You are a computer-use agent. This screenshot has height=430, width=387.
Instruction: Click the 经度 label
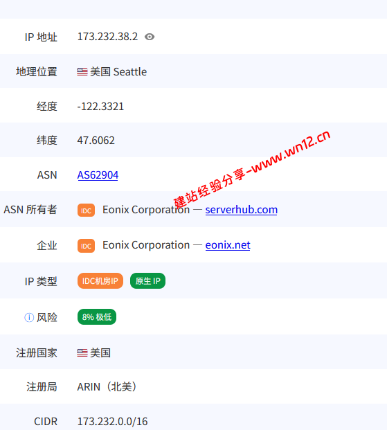click(47, 107)
